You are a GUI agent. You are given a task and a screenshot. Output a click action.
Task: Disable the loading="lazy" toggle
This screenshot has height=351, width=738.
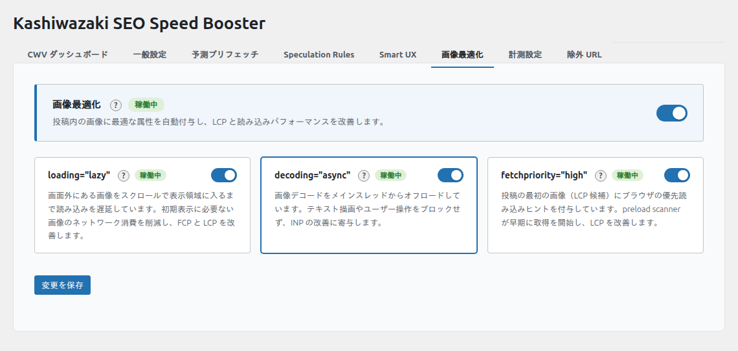224,175
